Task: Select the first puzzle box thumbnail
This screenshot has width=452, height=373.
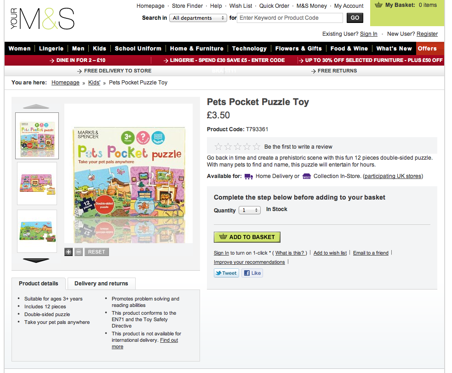Action: coord(37,136)
